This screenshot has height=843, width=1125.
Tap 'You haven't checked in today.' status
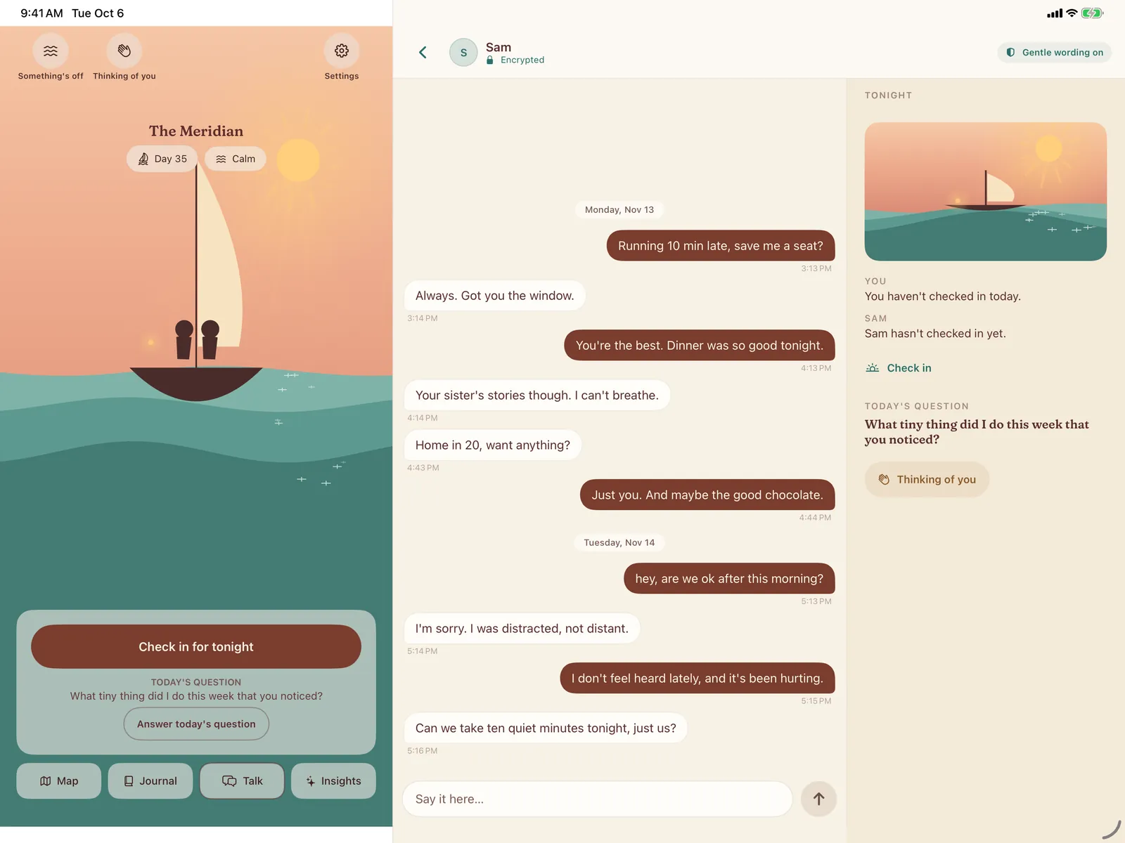[x=943, y=296]
